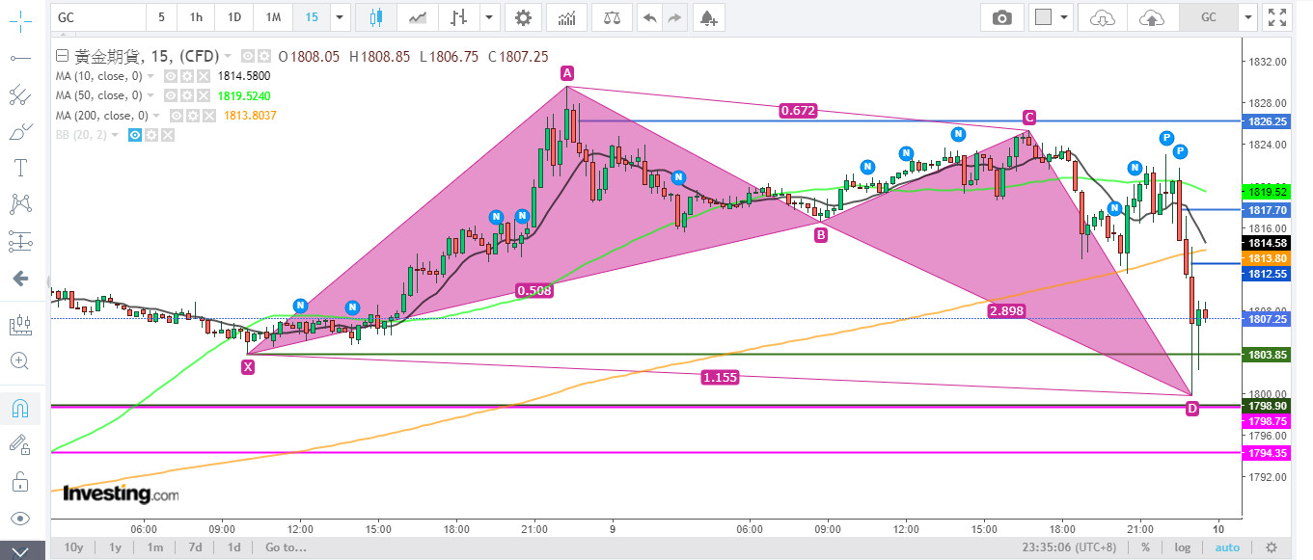Create a new alert with bell icon
This screenshot has width=1313, height=560.
709,17
